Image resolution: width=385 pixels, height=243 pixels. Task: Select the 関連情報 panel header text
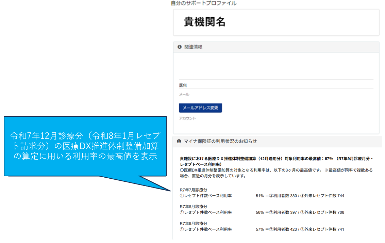tap(193, 47)
